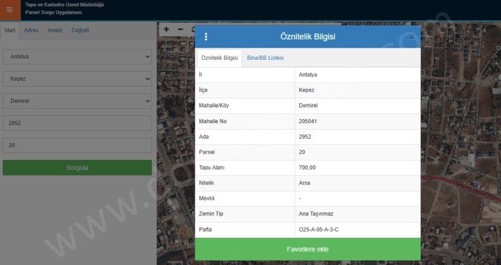Switch to the Coğrafi tab

click(x=80, y=30)
